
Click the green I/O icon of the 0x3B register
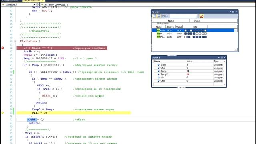point(158,37)
